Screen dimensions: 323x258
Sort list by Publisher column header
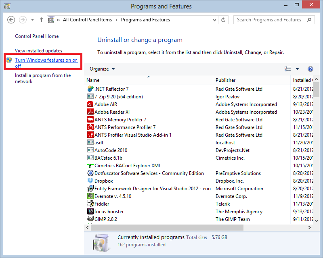coord(226,80)
